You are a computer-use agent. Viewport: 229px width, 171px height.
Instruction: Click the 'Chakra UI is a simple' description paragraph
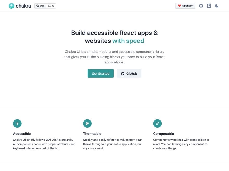[x=115, y=57]
